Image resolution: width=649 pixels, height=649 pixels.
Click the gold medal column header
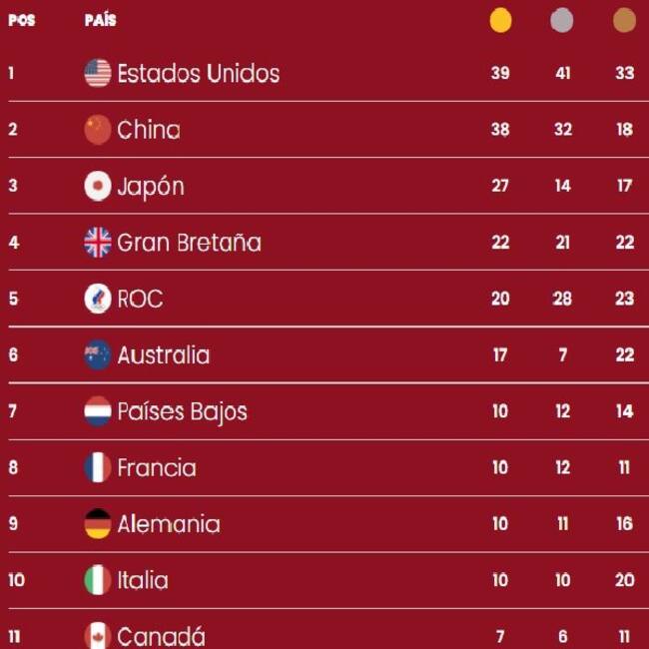pos(500,20)
